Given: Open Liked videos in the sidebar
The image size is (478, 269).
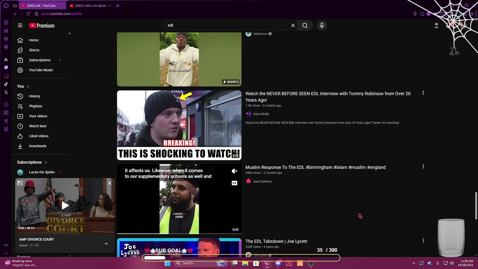Looking at the screenshot, I should tap(41, 136).
